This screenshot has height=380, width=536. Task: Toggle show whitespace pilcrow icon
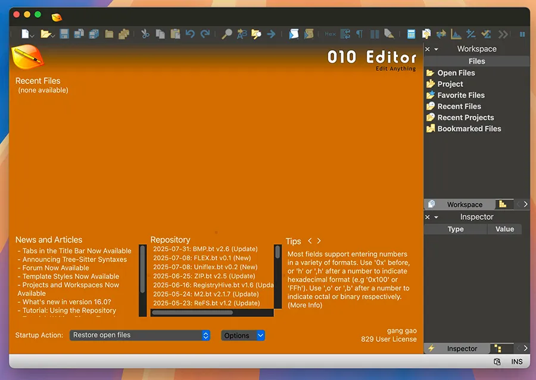pyautogui.click(x=360, y=34)
